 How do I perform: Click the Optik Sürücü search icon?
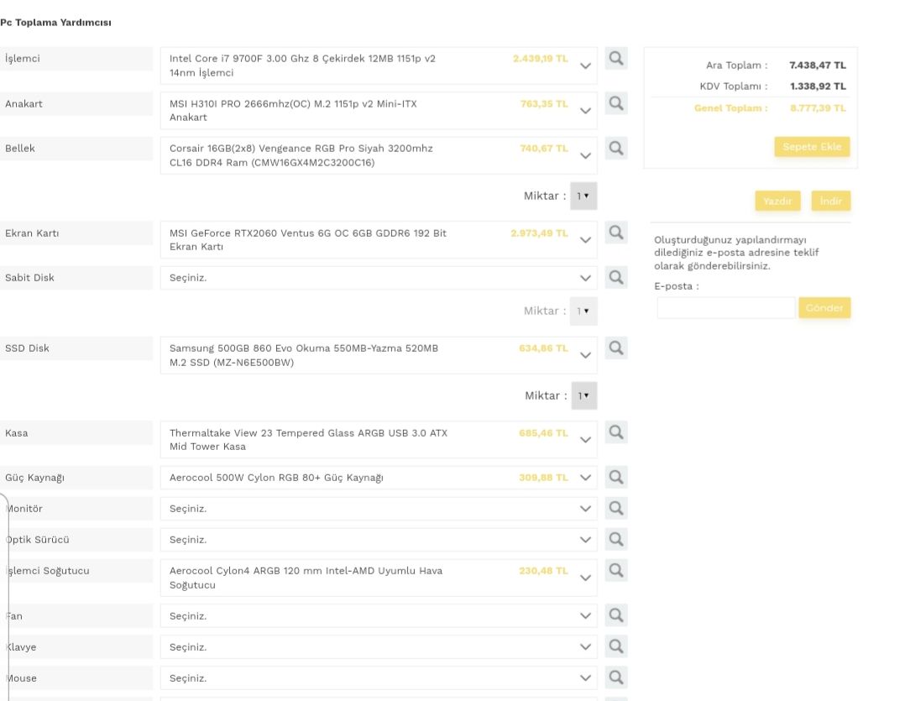(x=616, y=540)
